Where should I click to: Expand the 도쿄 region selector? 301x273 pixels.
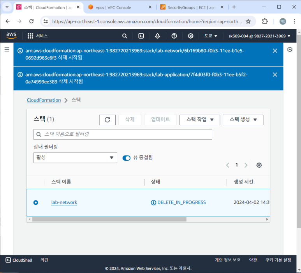click(x=211, y=36)
